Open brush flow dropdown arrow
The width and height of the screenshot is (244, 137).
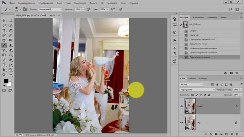pos(108,9)
